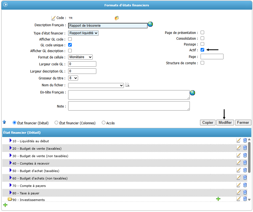Open the color palette icon near Code

click(x=117, y=18)
